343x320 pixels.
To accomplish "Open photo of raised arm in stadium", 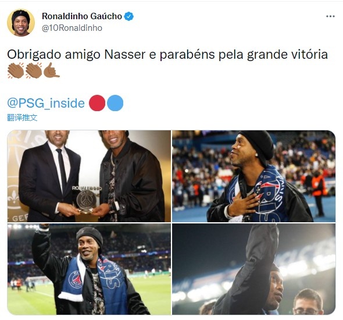I will click(x=253, y=269).
